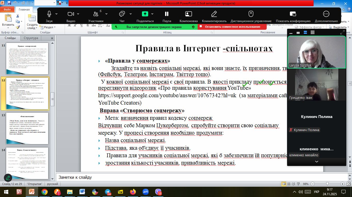
Task: Open Дистанционное управление remote control
Action: pos(251,14)
